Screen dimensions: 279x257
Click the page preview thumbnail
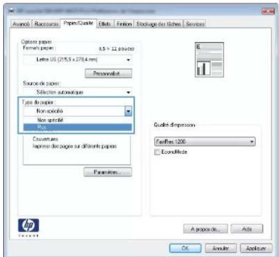(209, 60)
